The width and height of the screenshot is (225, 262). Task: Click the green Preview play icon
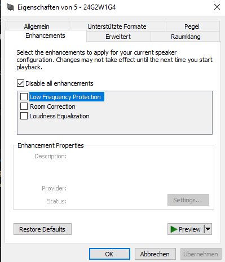174,229
